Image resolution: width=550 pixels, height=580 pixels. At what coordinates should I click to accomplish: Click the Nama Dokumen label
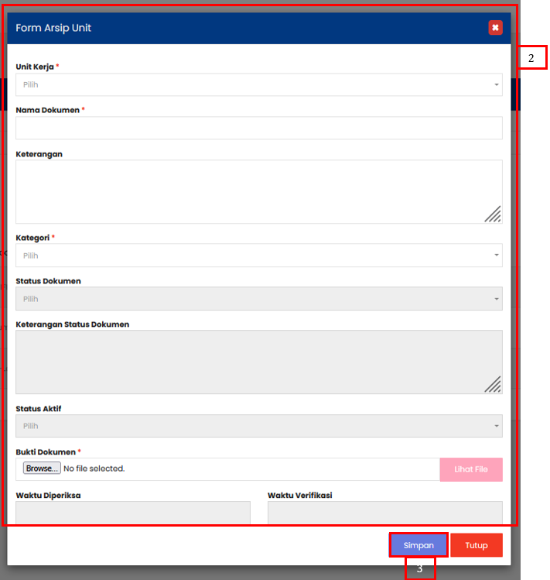click(x=47, y=110)
